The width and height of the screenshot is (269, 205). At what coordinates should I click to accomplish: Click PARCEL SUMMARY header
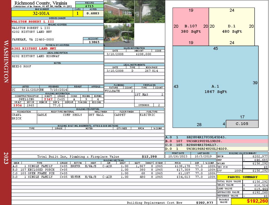coord(242,177)
